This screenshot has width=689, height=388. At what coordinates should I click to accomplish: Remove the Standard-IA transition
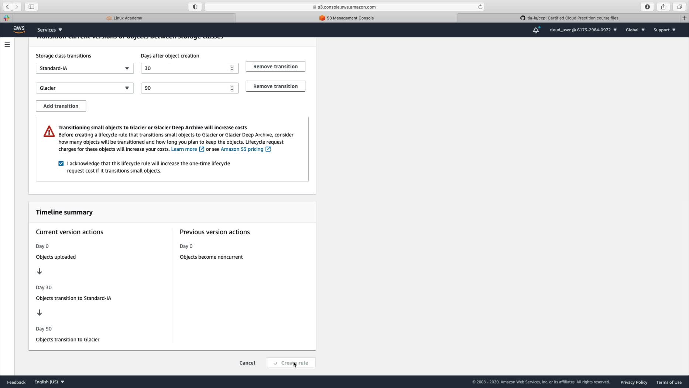pos(275,67)
